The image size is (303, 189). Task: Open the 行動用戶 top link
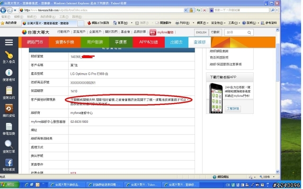[63, 32]
